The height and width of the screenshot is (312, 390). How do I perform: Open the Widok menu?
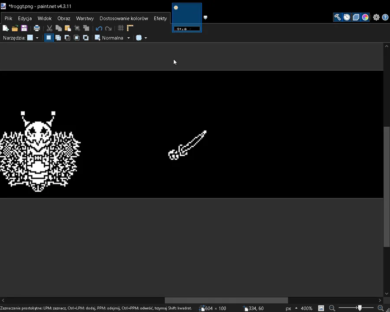(x=45, y=18)
